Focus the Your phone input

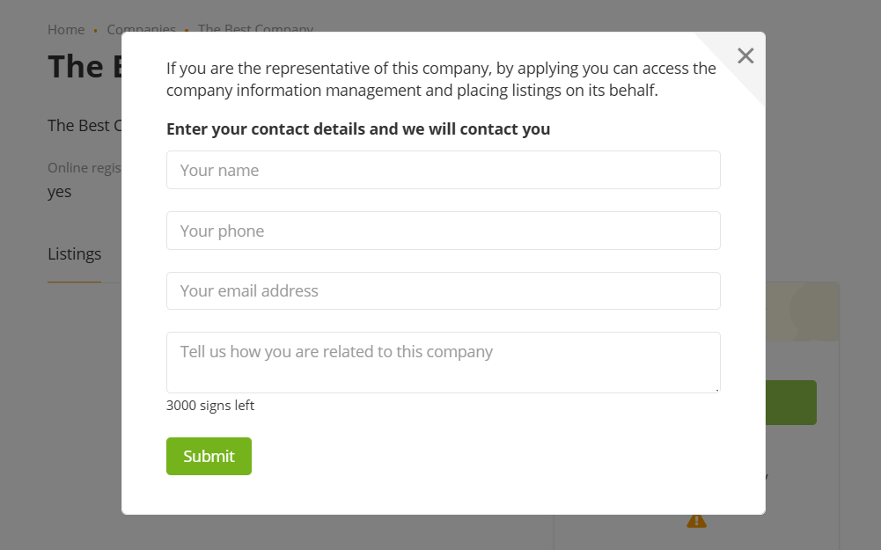tap(443, 231)
